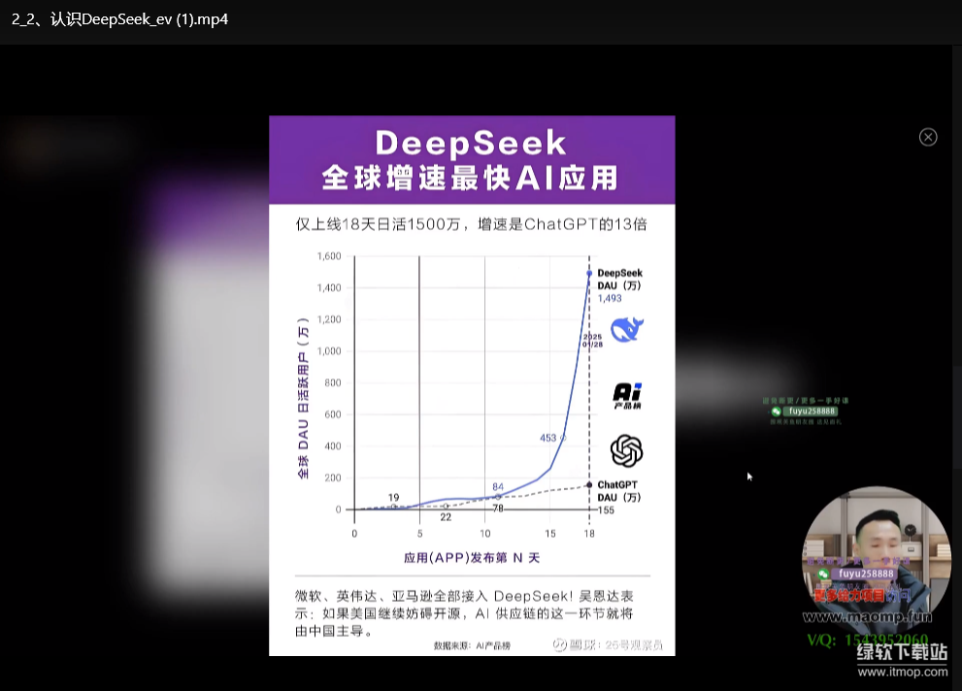Click the 200 y-axis label
Viewport: 962px width, 691px height.
click(333, 477)
